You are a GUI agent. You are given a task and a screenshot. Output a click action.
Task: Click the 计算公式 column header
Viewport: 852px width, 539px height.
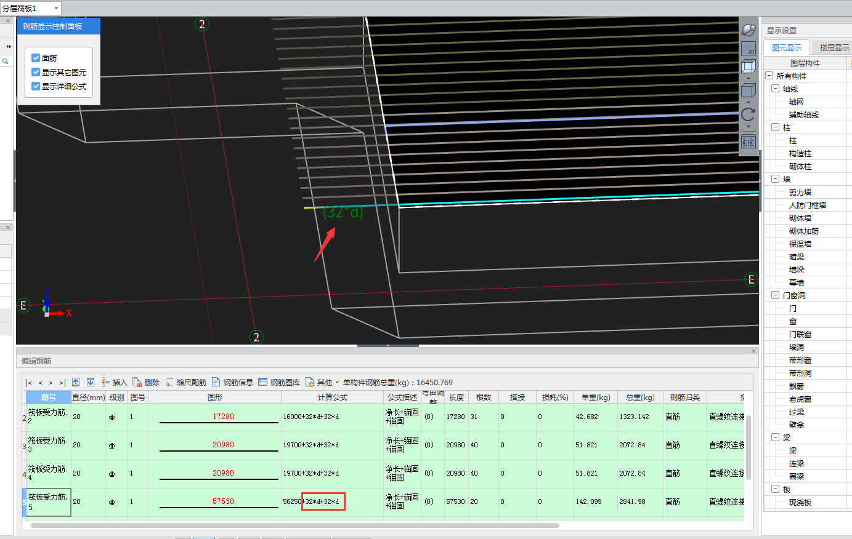[333, 397]
